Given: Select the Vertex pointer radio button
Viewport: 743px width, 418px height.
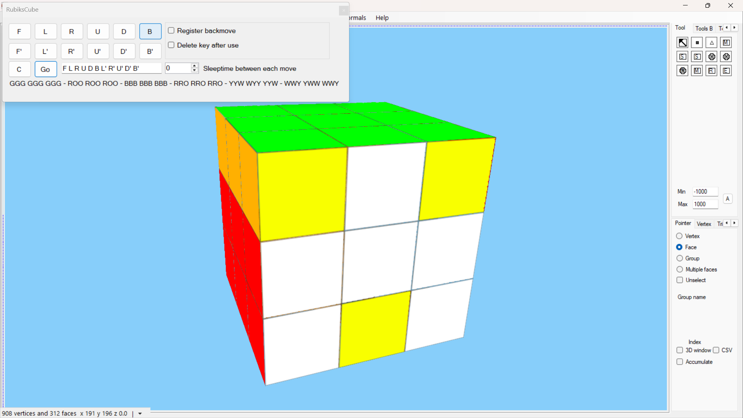Looking at the screenshot, I should tap(679, 236).
